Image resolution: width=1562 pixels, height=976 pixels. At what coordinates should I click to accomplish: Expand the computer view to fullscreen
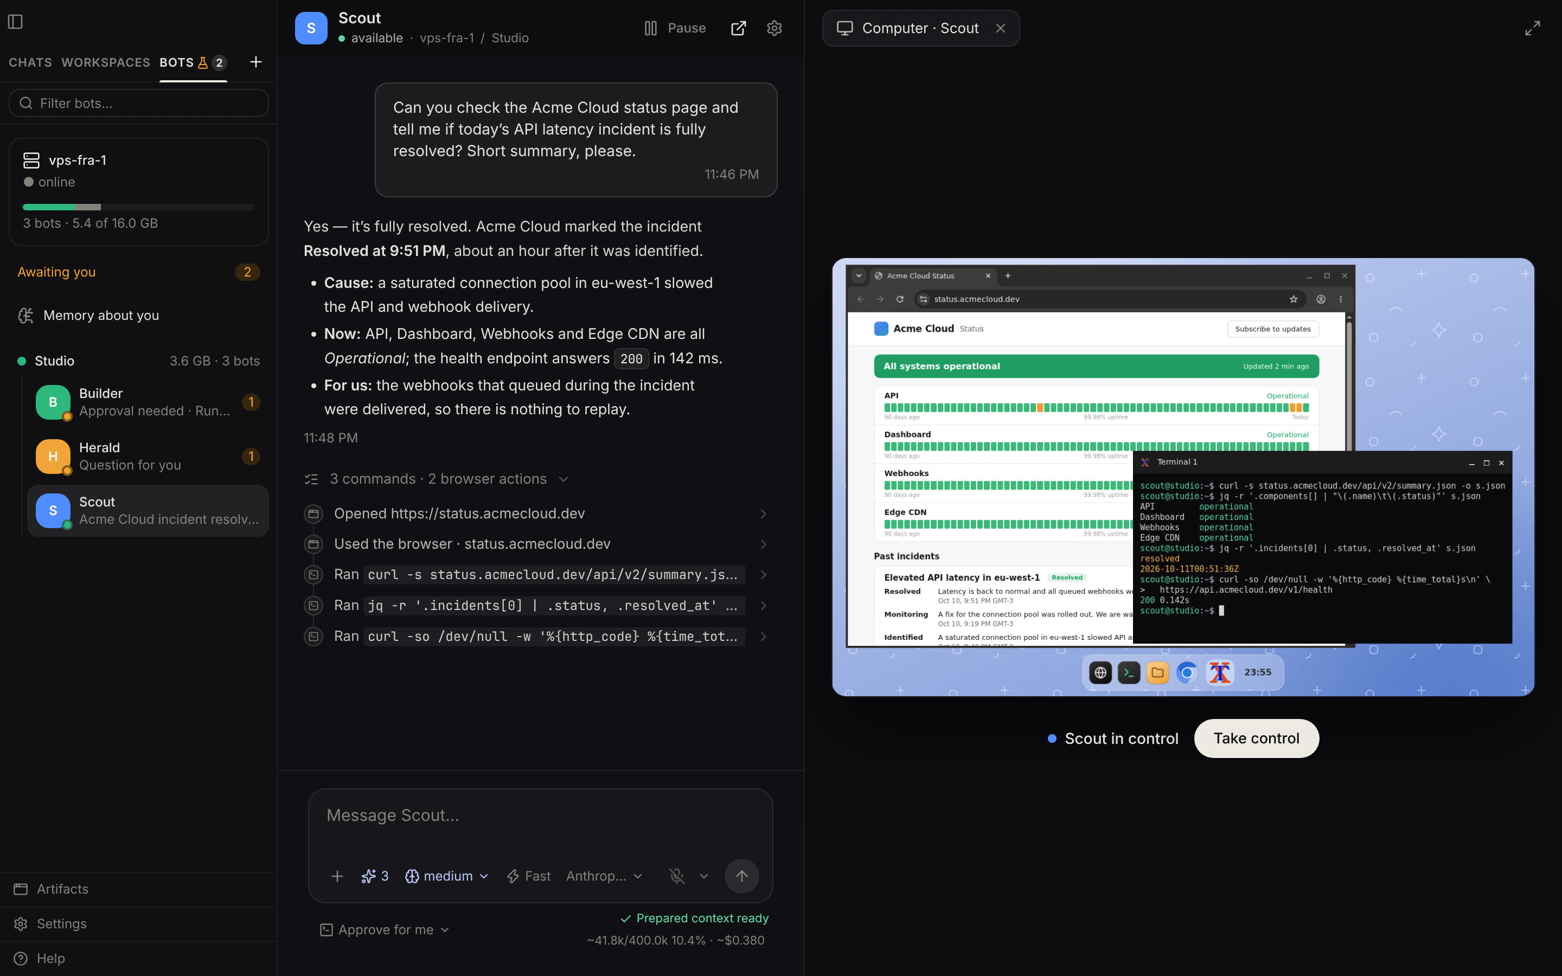coord(1532,28)
